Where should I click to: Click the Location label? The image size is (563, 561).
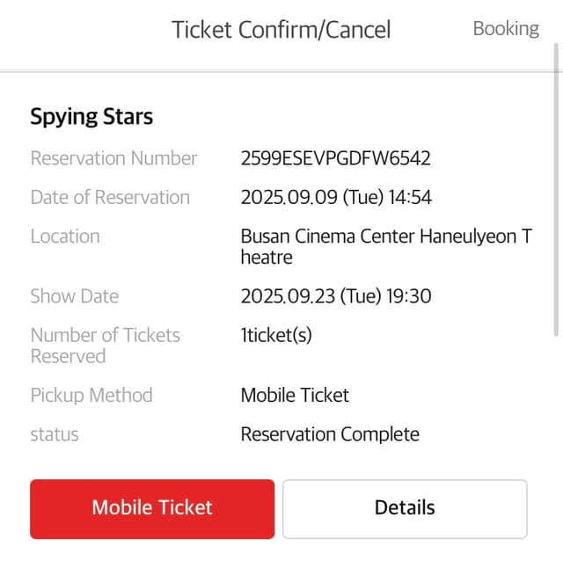tap(65, 236)
